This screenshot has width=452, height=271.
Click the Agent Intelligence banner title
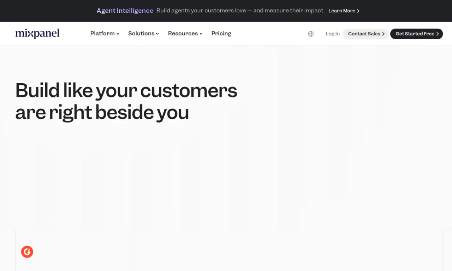click(125, 11)
